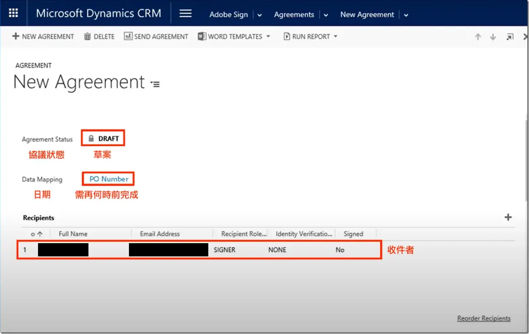The image size is (529, 334).
Task: Click the Recipients section heading
Action: [x=38, y=218]
